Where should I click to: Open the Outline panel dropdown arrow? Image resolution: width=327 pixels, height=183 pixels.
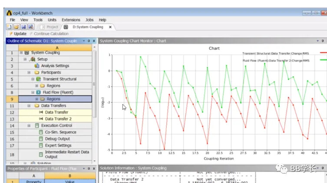(83, 41)
